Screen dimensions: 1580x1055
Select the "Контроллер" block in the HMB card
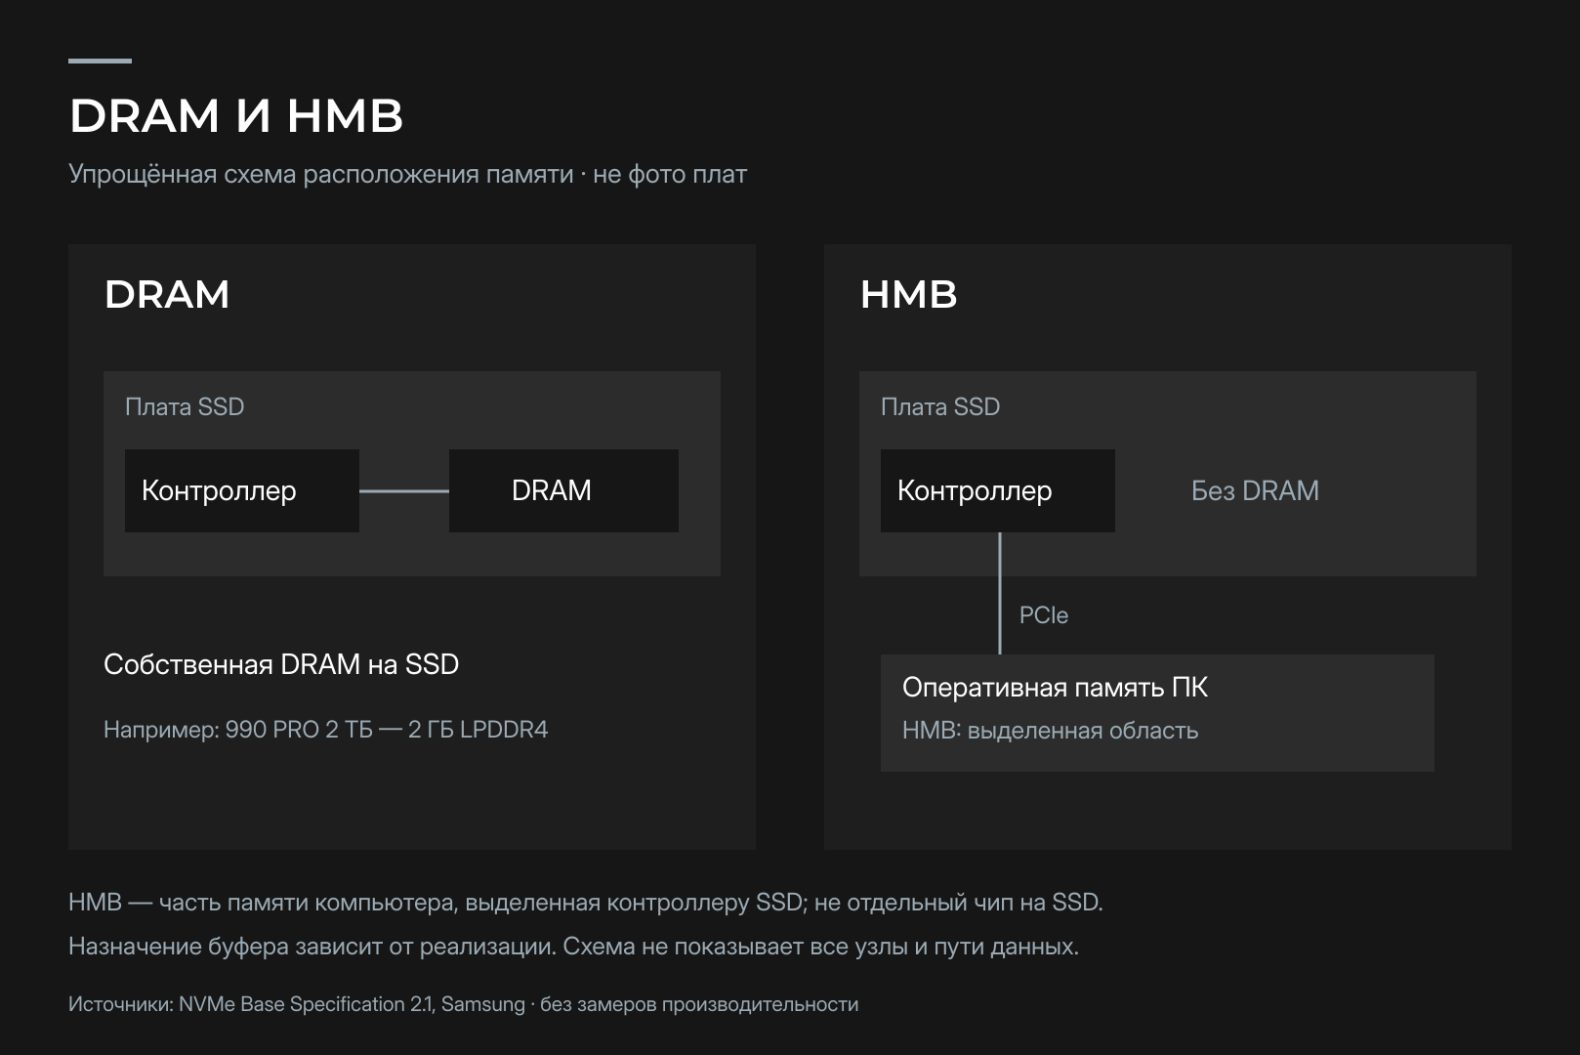[x=998, y=490]
